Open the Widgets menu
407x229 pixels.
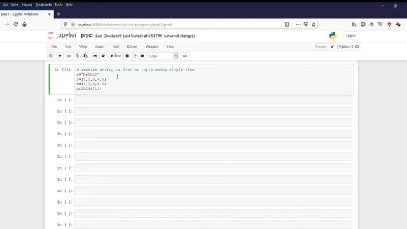pyautogui.click(x=152, y=46)
